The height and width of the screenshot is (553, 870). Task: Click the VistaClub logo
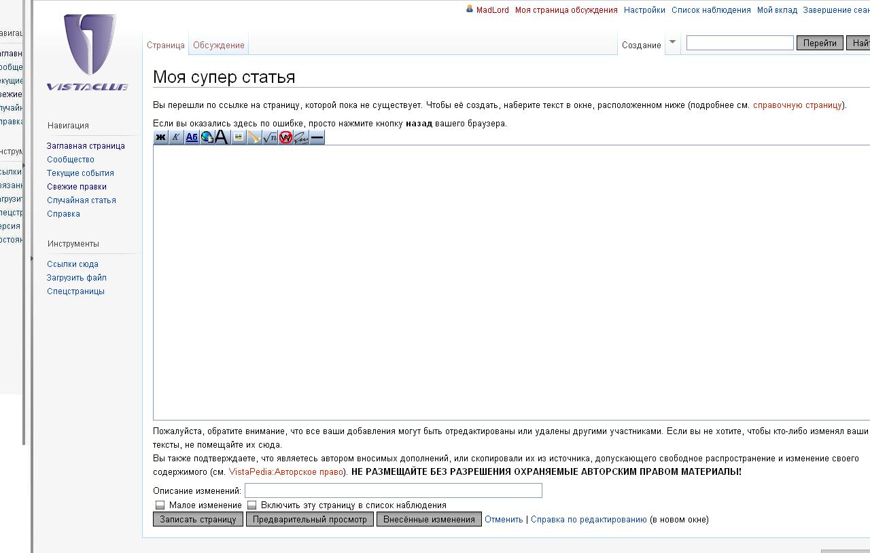[x=88, y=52]
